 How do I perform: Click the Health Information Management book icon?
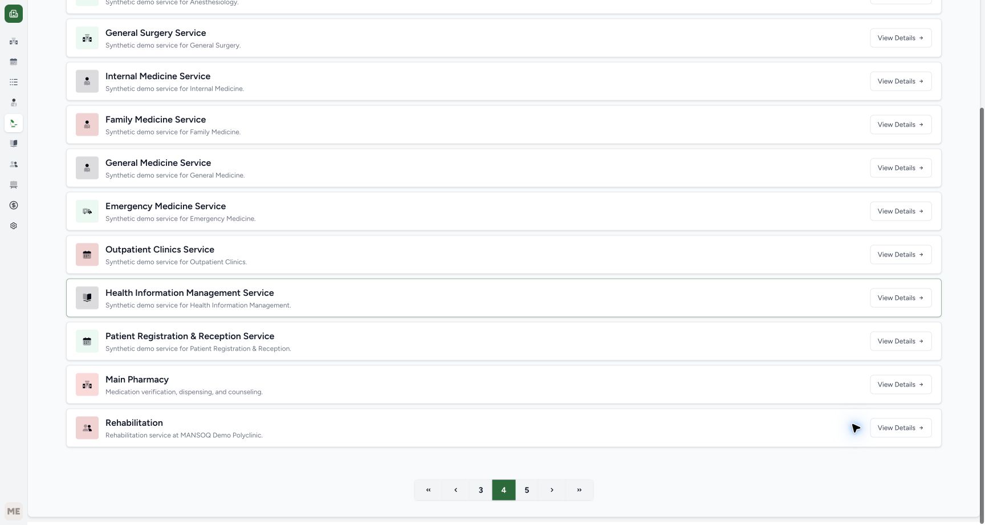click(x=87, y=298)
